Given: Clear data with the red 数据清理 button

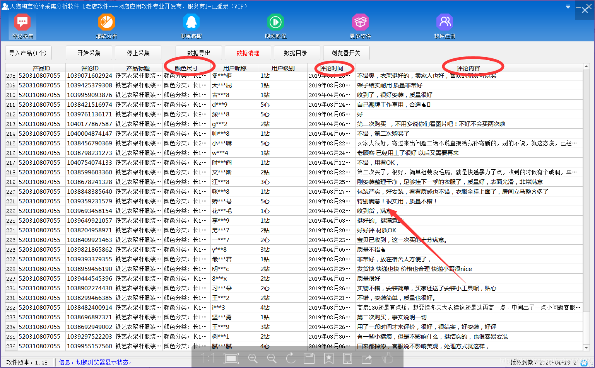Looking at the screenshot, I should point(248,53).
